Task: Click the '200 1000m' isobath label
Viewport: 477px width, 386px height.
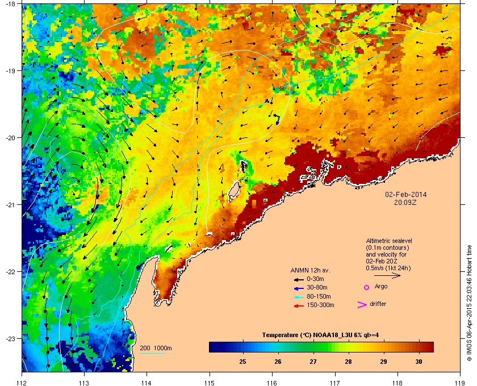Action: tap(156, 349)
